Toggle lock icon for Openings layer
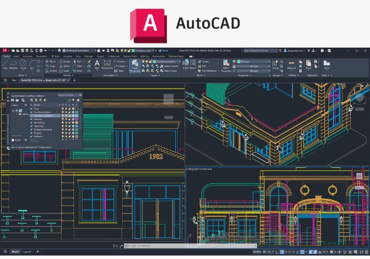The height and width of the screenshot is (259, 370). click(70, 126)
